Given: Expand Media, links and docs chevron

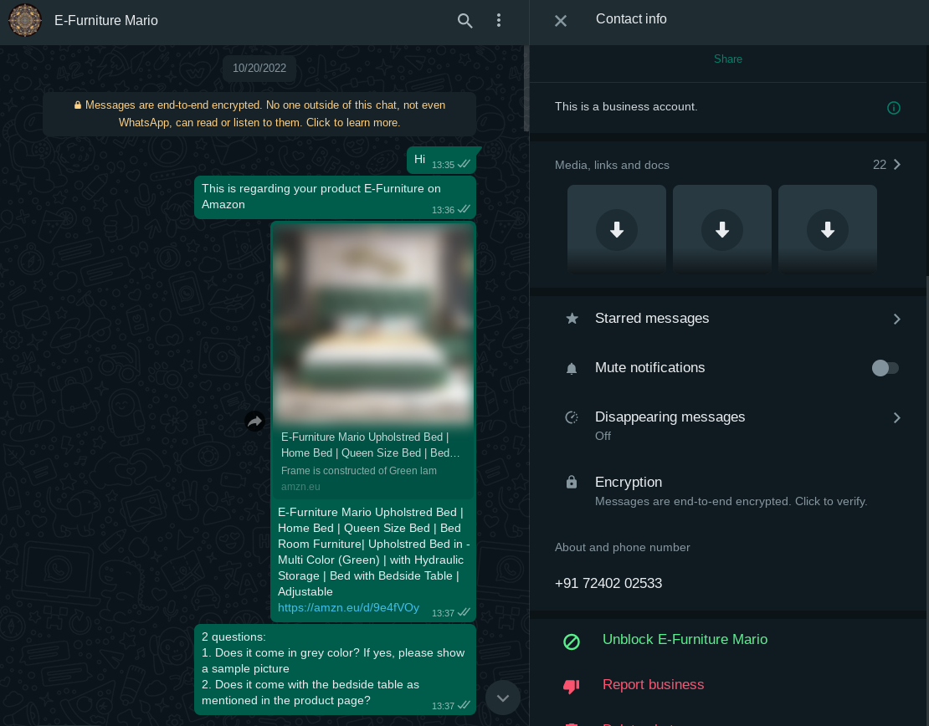Looking at the screenshot, I should [x=897, y=165].
